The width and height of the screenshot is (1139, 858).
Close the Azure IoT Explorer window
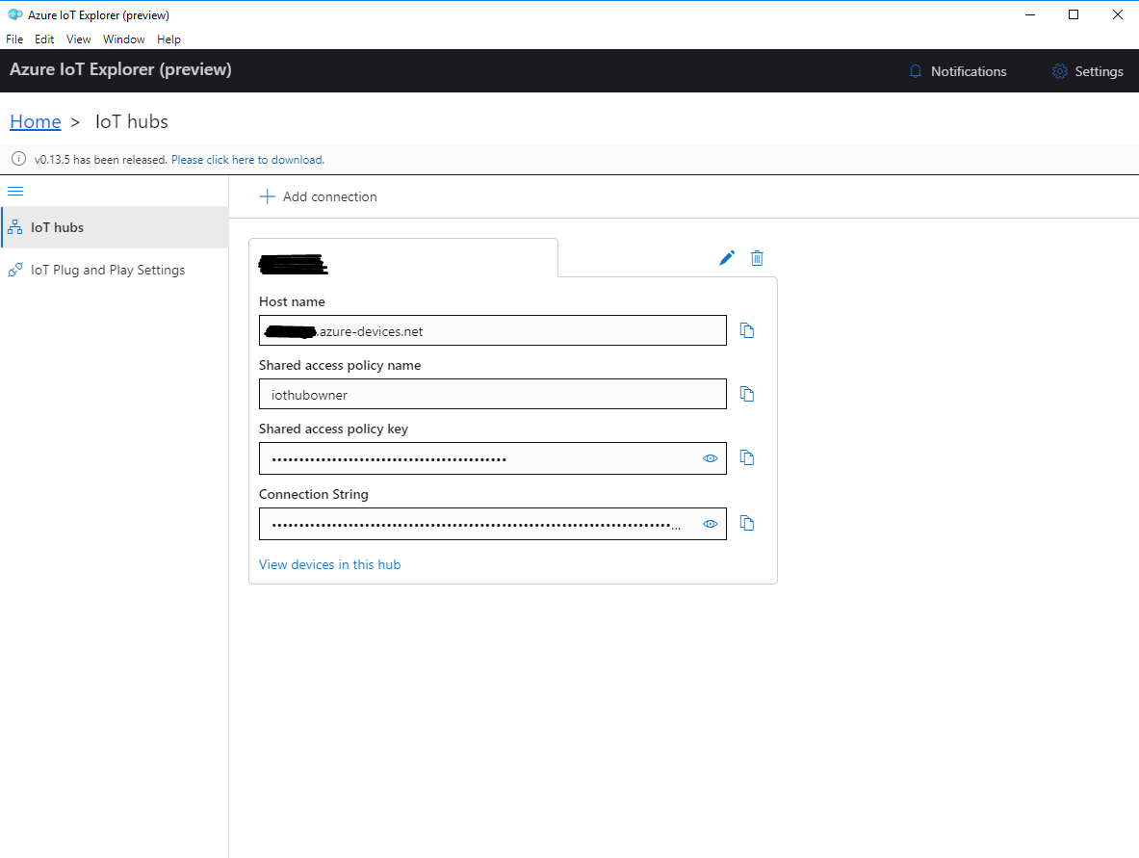click(1117, 14)
